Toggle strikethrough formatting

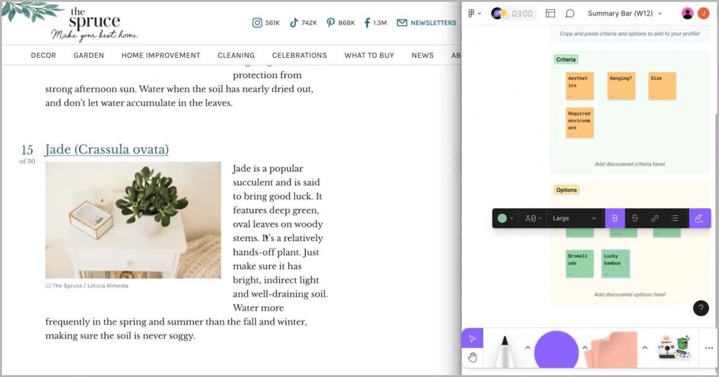pyautogui.click(x=635, y=218)
